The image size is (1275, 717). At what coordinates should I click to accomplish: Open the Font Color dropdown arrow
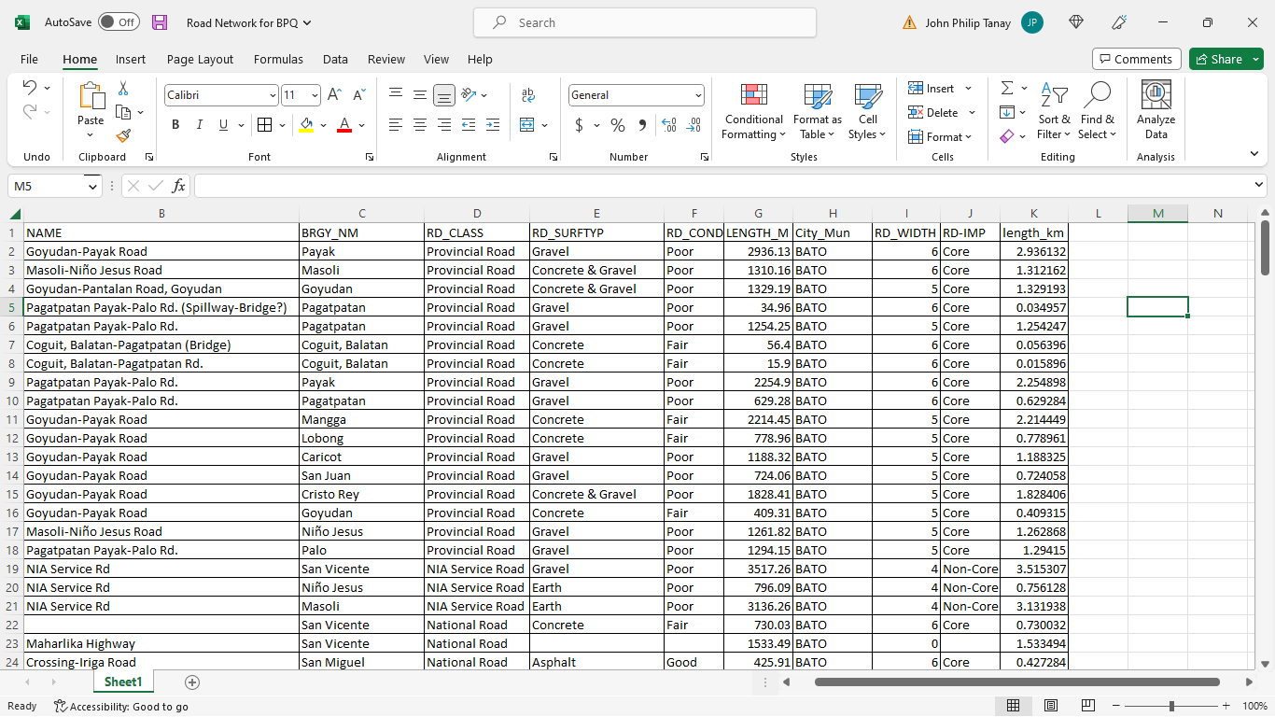[361, 125]
